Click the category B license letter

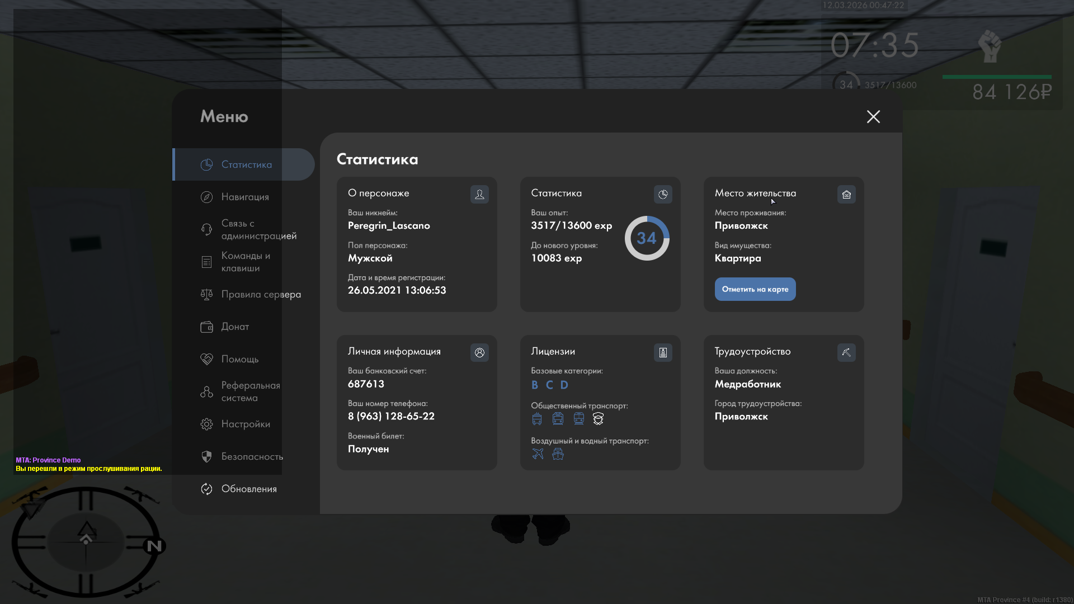click(535, 385)
